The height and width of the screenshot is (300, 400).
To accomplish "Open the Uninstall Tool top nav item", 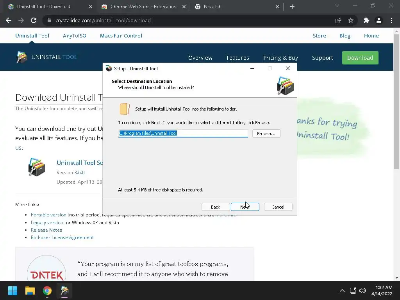I will point(32,36).
